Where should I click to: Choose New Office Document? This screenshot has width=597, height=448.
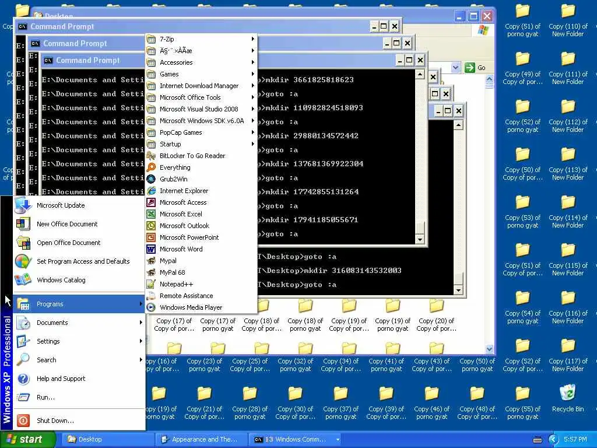point(79,224)
